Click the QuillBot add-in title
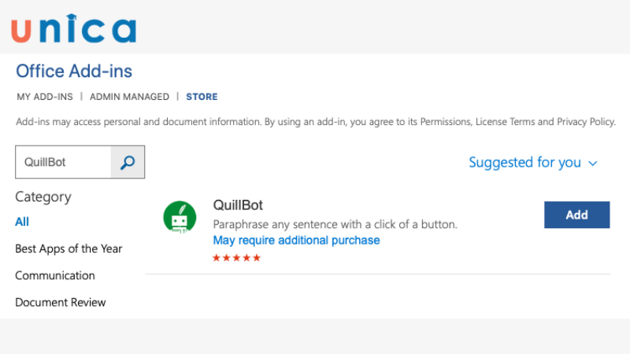 click(238, 205)
